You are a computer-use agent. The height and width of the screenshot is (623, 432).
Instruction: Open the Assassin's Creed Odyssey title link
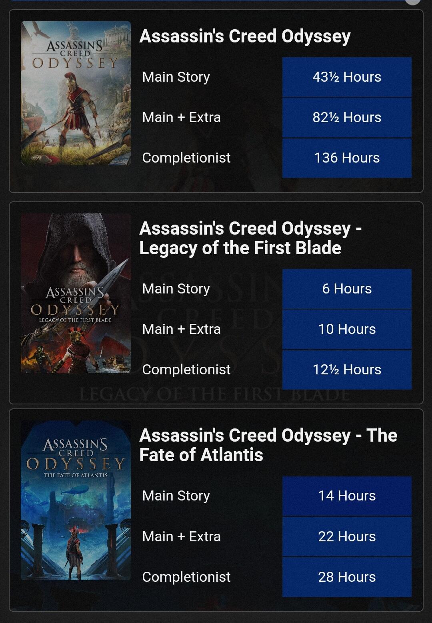[245, 36]
